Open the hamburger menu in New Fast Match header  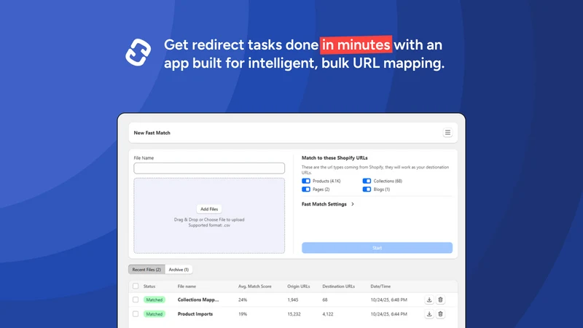tap(447, 133)
